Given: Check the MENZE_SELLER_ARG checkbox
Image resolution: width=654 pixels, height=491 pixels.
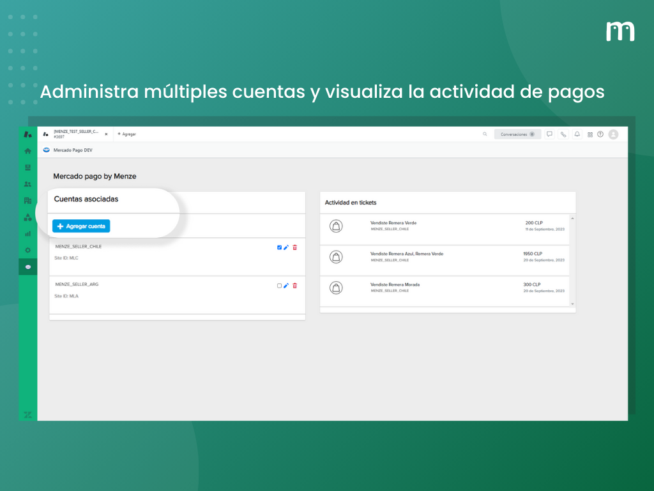Looking at the screenshot, I should pos(280,286).
